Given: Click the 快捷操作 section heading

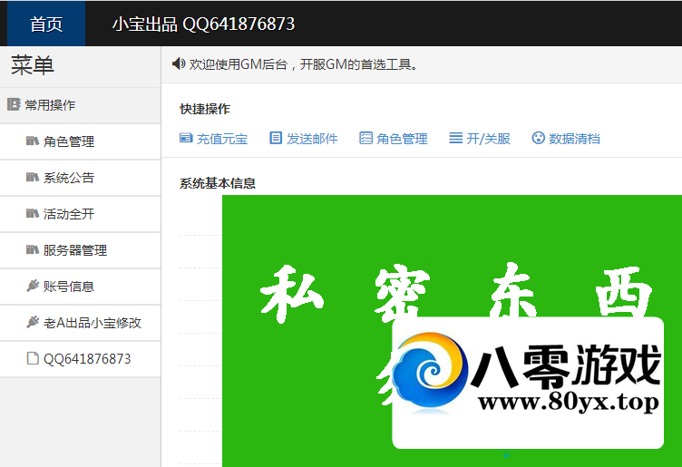Looking at the screenshot, I should tap(205, 109).
